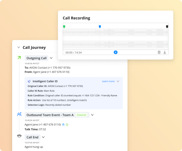This screenshot has width=182, height=151.
Task: Click the blue marker on the waveform
Action: tap(100, 27)
